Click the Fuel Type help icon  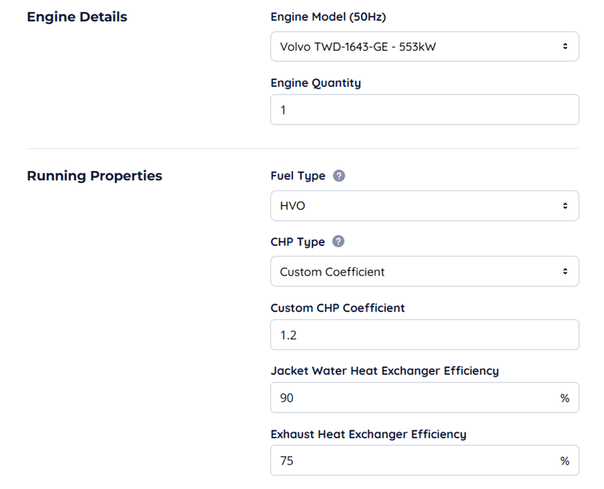339,175
